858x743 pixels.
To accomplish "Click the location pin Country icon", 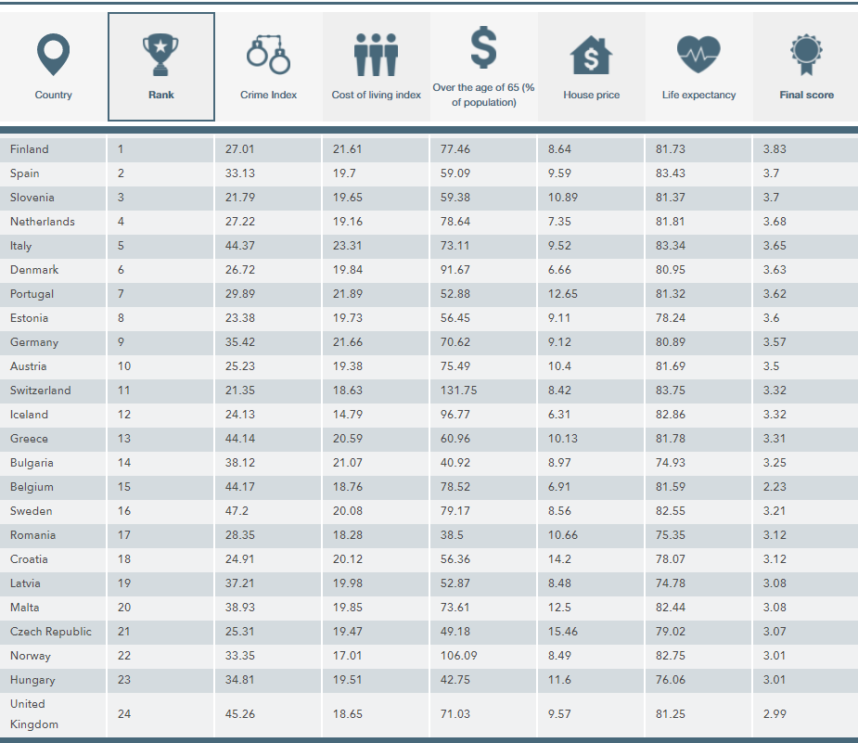I will point(53,55).
